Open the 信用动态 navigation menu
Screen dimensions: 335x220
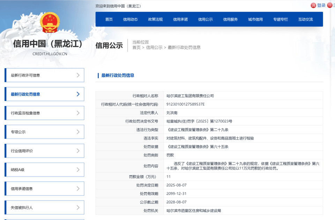click(131, 19)
